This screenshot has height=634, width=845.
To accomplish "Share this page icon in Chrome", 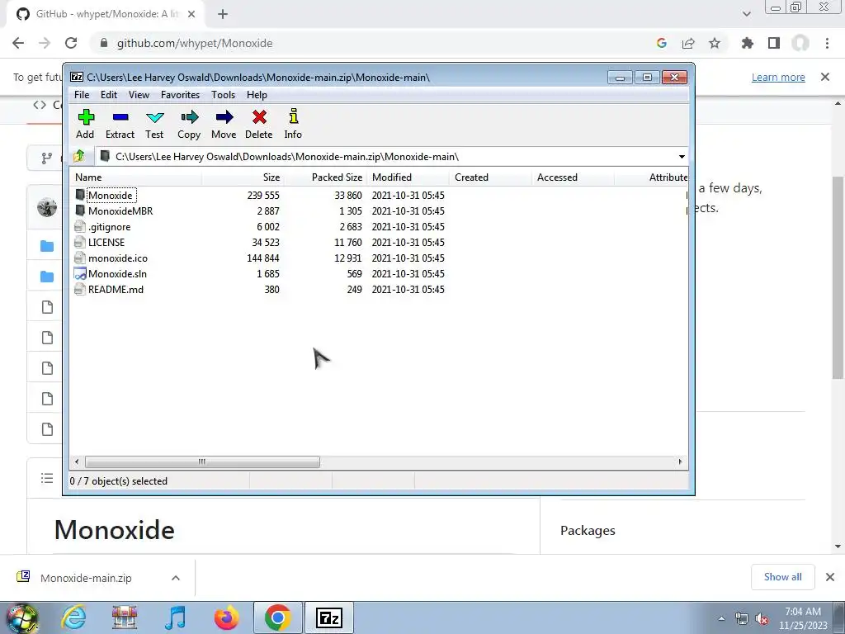I will tap(688, 43).
